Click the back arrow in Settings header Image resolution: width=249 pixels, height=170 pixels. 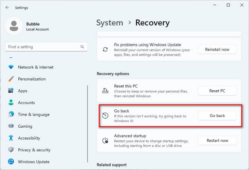(7, 7)
